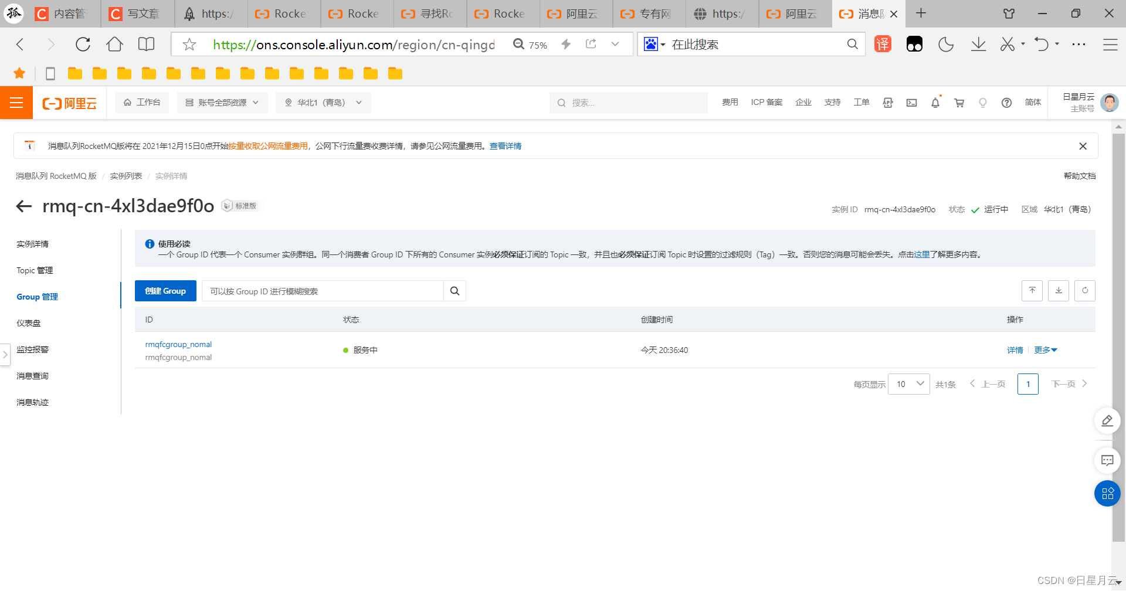Open 消息查询 in the sidebar

coord(33,376)
